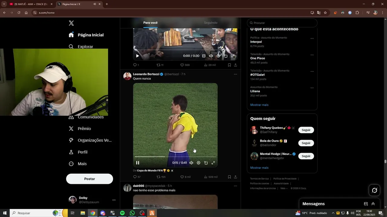Viewport: 387px width, 217px height.
Task: Follow Mental Hedge
Action: (306, 156)
